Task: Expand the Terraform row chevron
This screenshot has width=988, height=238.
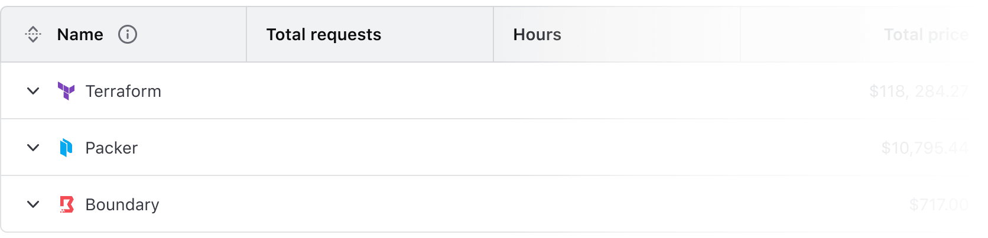Action: pos(33,91)
